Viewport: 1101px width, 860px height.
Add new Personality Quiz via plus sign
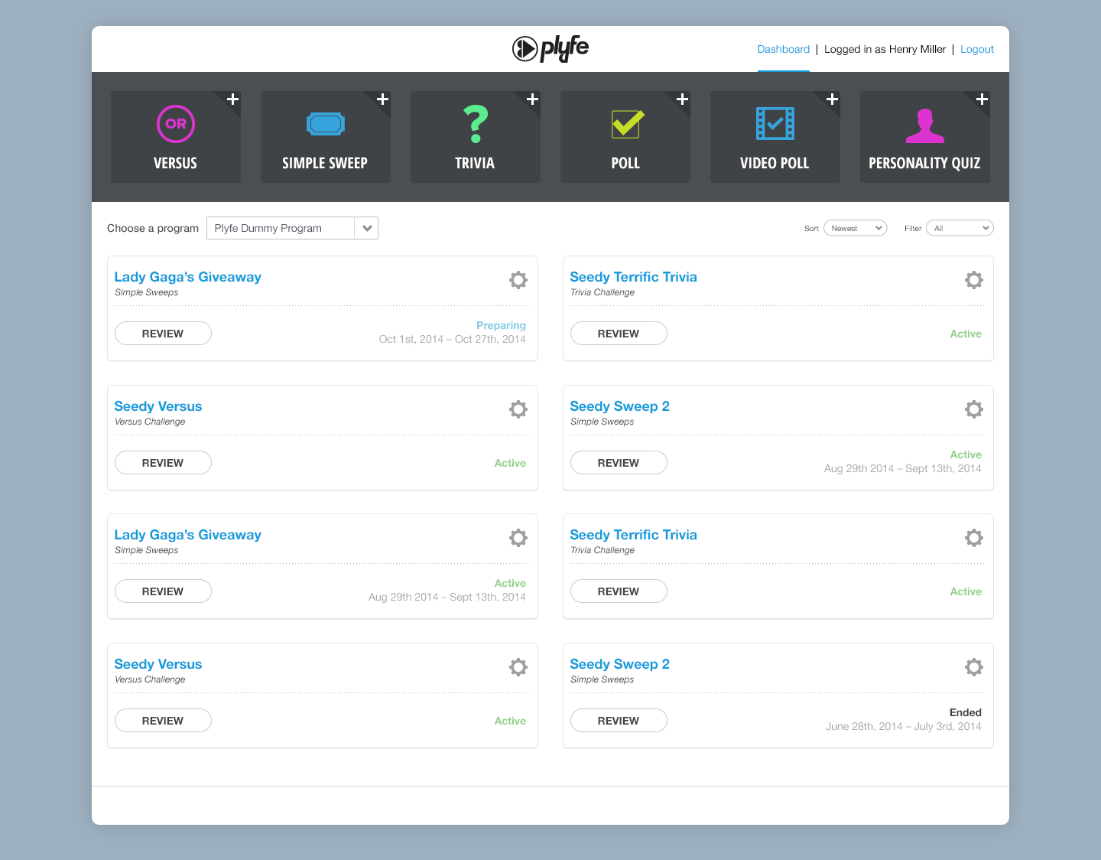point(982,99)
